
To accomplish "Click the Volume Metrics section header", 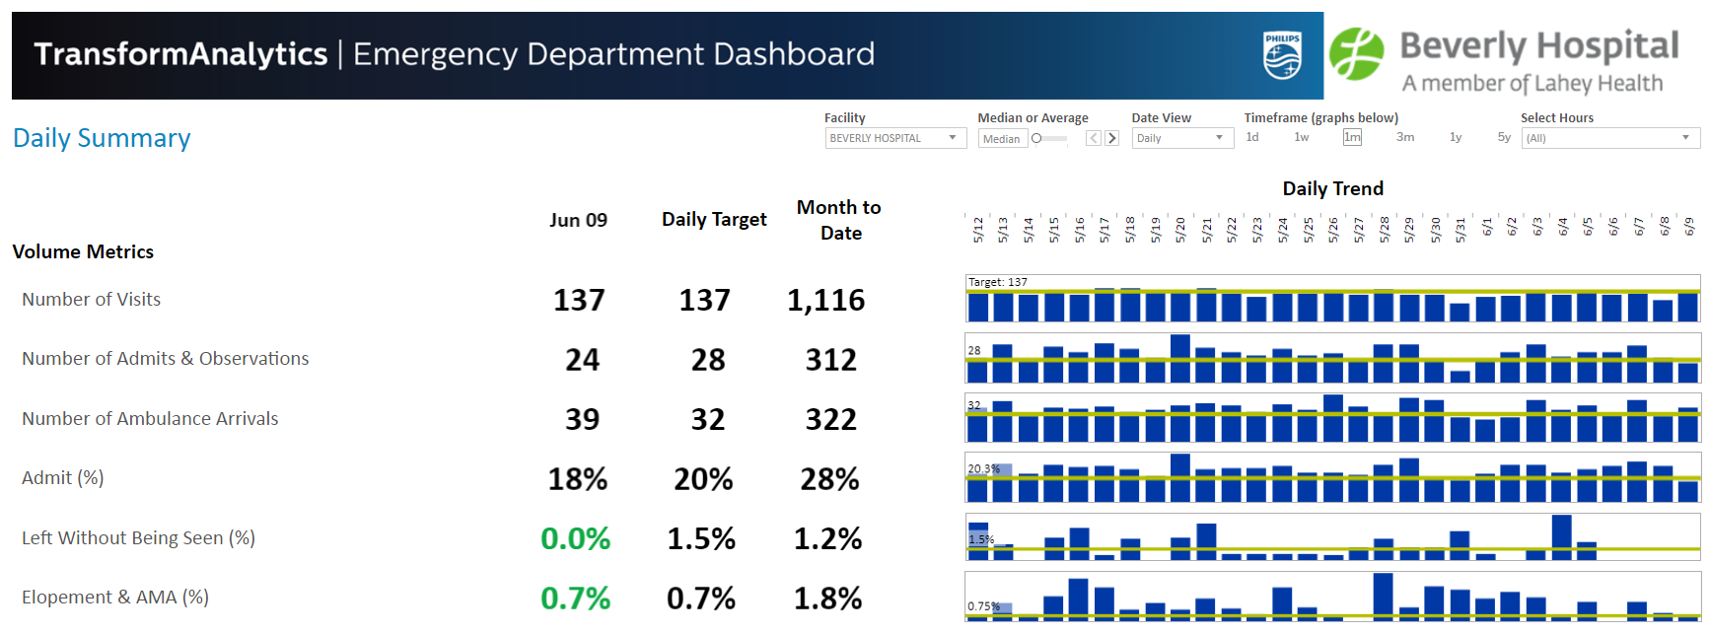I will [83, 251].
